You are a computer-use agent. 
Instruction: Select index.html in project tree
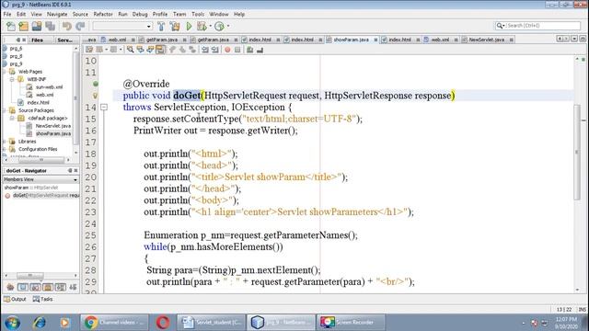[38, 102]
